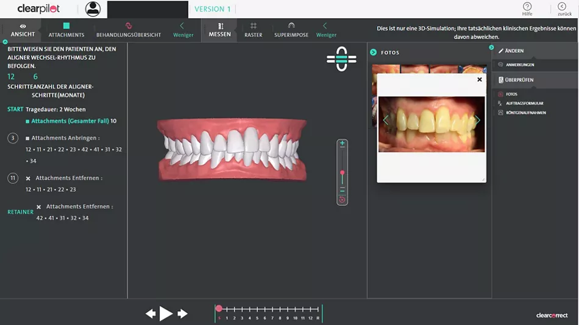Close the enlarged photo popup

[x=480, y=80]
